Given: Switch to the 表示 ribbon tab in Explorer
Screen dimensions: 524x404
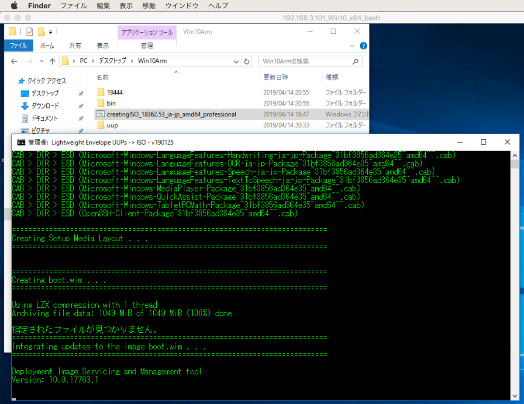Looking at the screenshot, I should point(103,45).
